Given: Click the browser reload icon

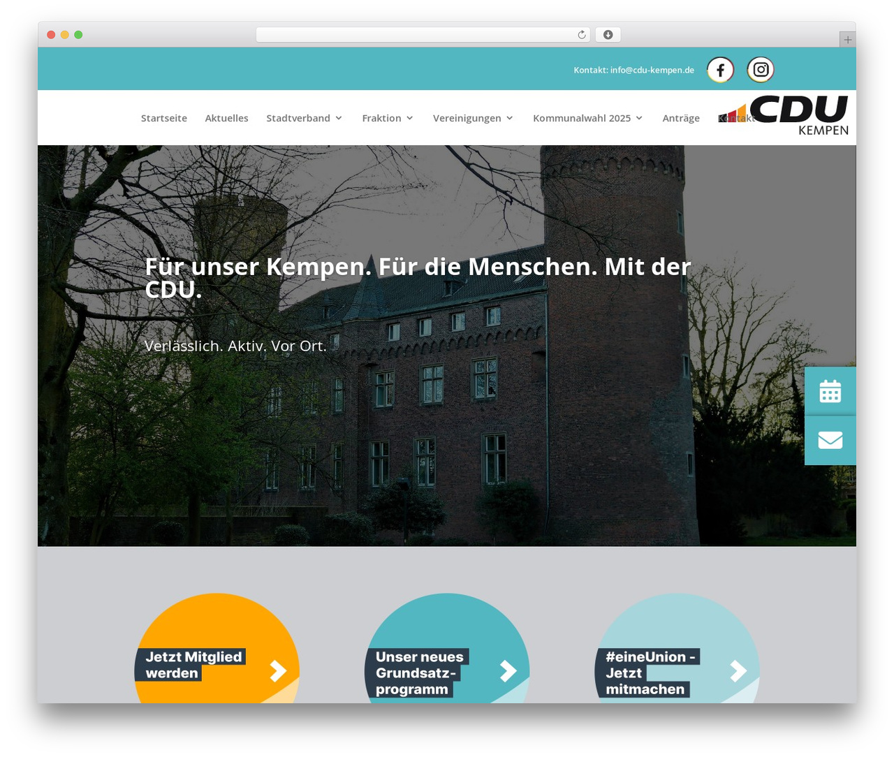Looking at the screenshot, I should coord(582,35).
